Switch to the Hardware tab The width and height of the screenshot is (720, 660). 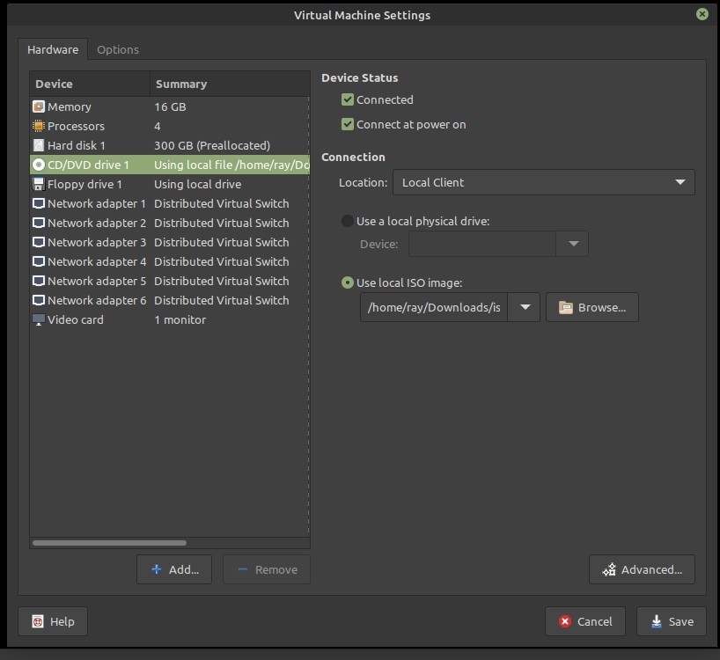(x=53, y=49)
